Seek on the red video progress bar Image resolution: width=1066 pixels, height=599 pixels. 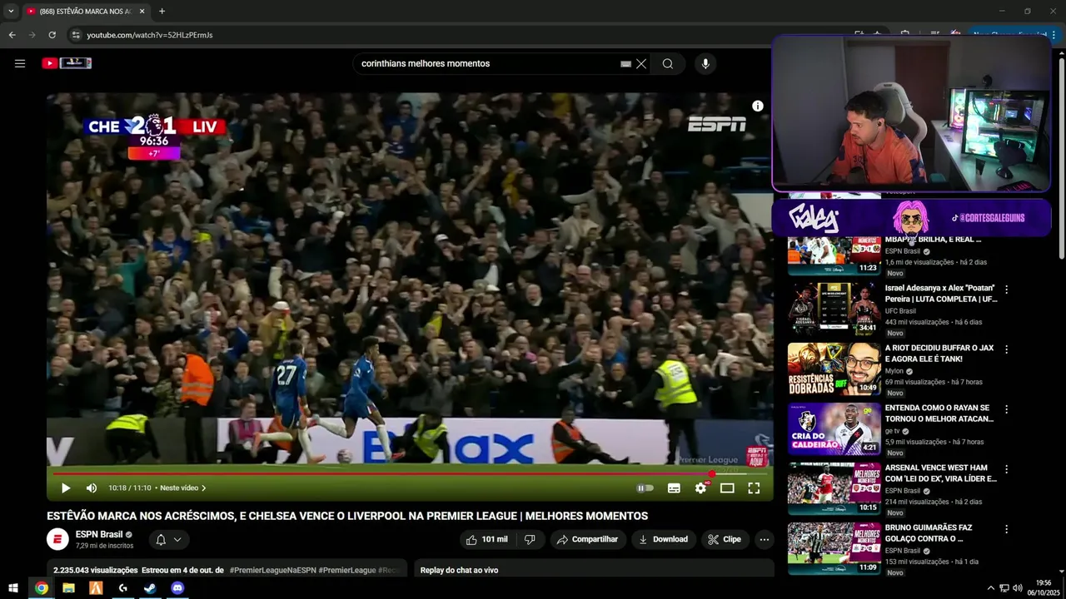tap(410, 473)
